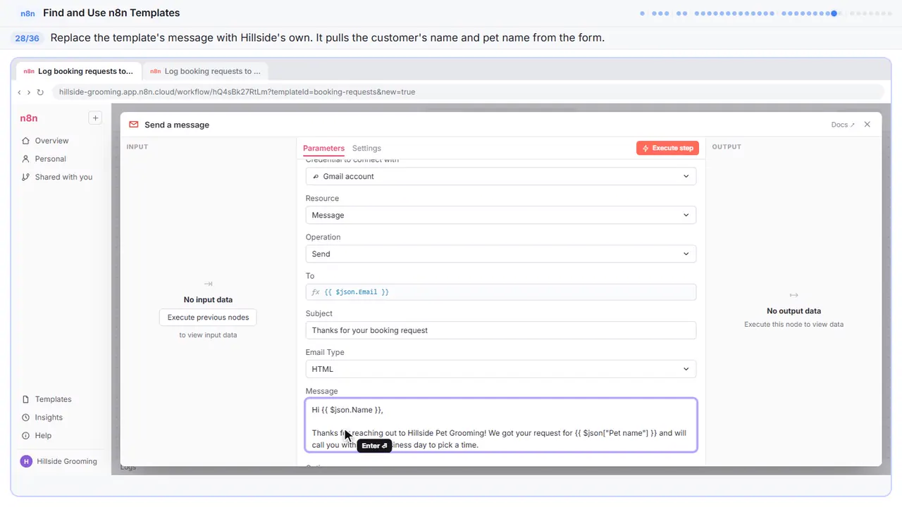Click the Hillside Grooming account avatar
Image resolution: width=902 pixels, height=507 pixels.
27,462
